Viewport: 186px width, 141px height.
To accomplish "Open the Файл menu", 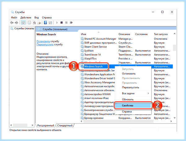I will coord(14,18).
